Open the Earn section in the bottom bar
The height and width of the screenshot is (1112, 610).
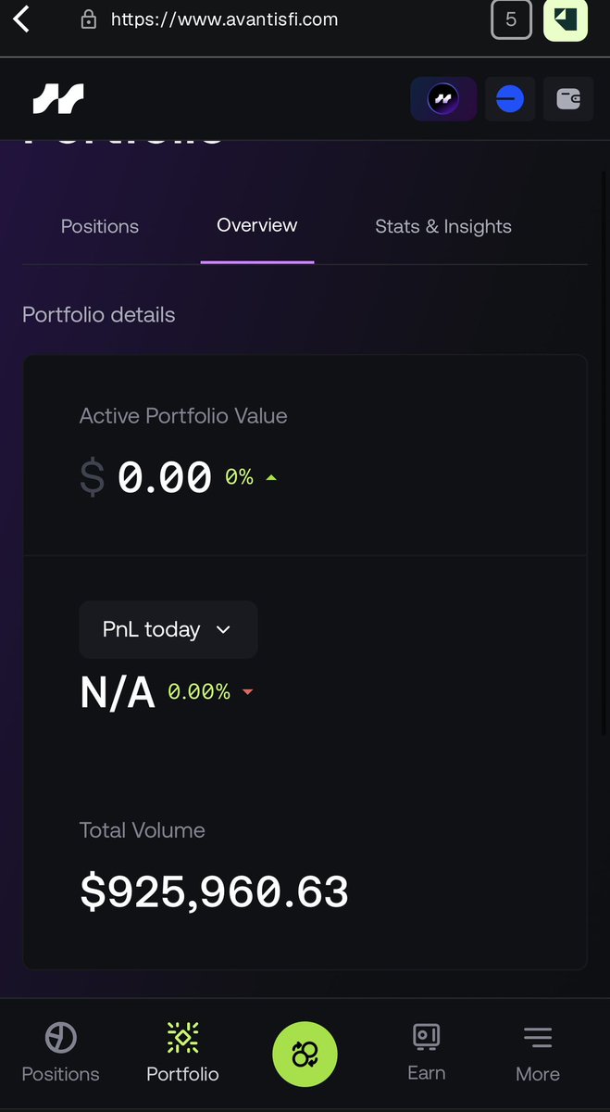pos(427,1053)
